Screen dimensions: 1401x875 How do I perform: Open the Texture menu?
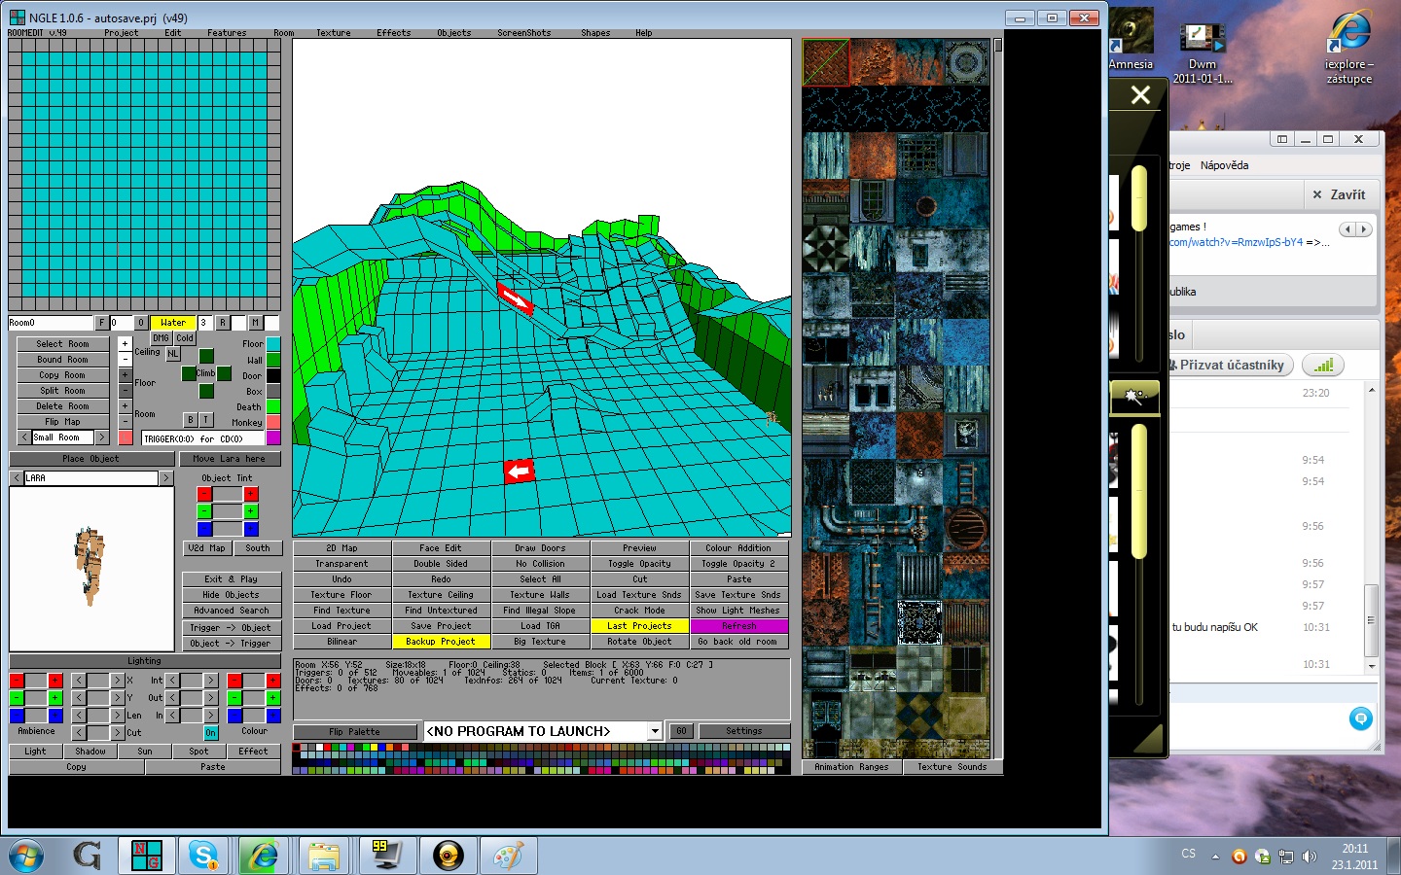(x=333, y=33)
